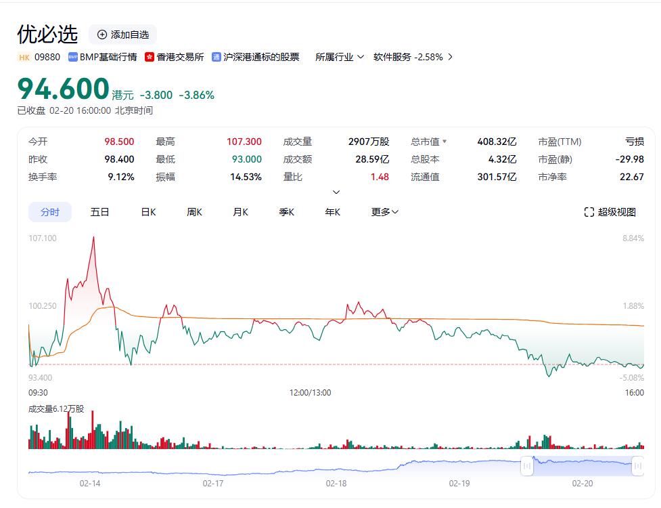Click the 总市值 value 408.32亿
Viewport: 661px width, 508px height.
[x=497, y=142]
